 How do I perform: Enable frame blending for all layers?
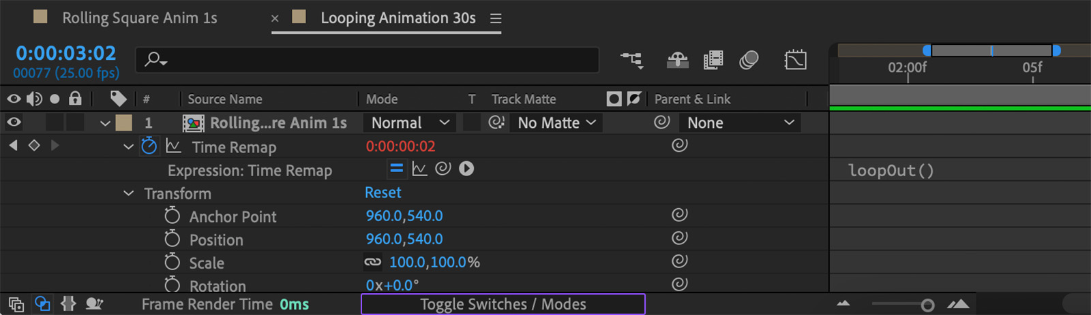pyautogui.click(x=713, y=61)
